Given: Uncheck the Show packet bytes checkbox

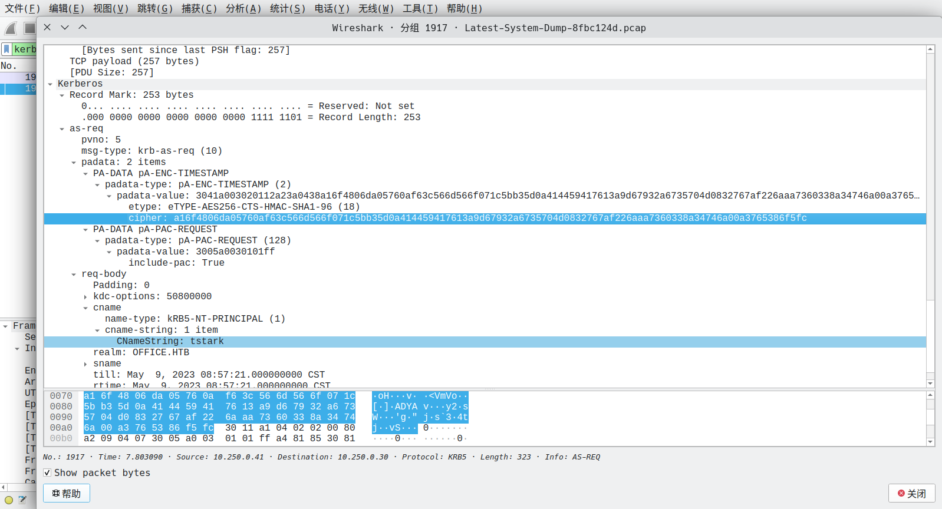Looking at the screenshot, I should 47,472.
